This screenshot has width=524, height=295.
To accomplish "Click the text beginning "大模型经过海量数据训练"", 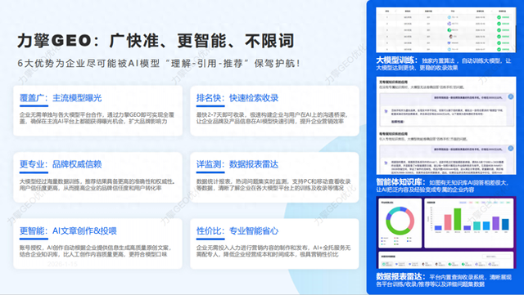I will [x=97, y=185].
